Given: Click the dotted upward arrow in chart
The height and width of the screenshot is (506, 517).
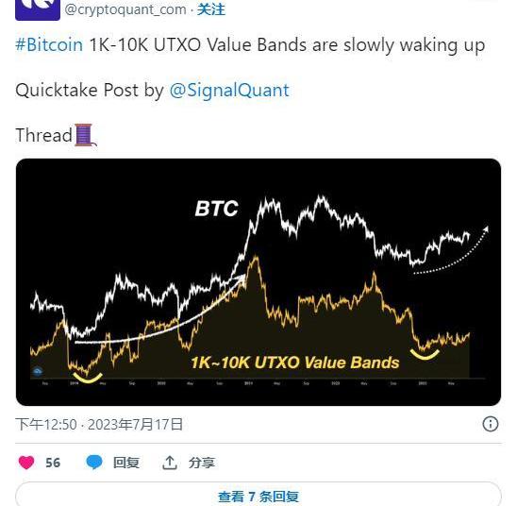Looking at the screenshot, I should point(452,250).
